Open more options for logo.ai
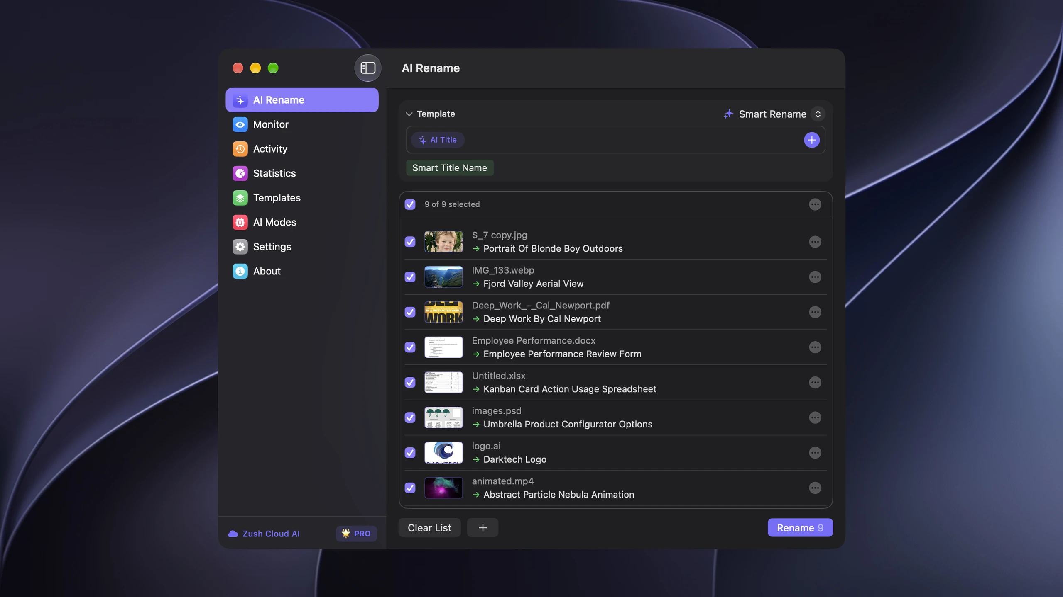 815,453
